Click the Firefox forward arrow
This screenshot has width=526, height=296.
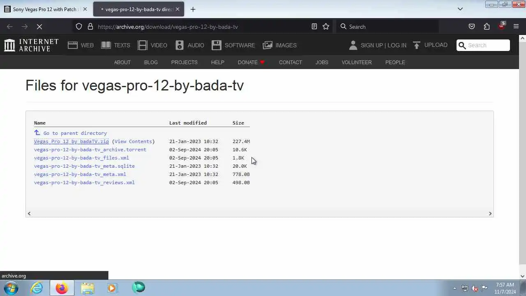[25, 27]
